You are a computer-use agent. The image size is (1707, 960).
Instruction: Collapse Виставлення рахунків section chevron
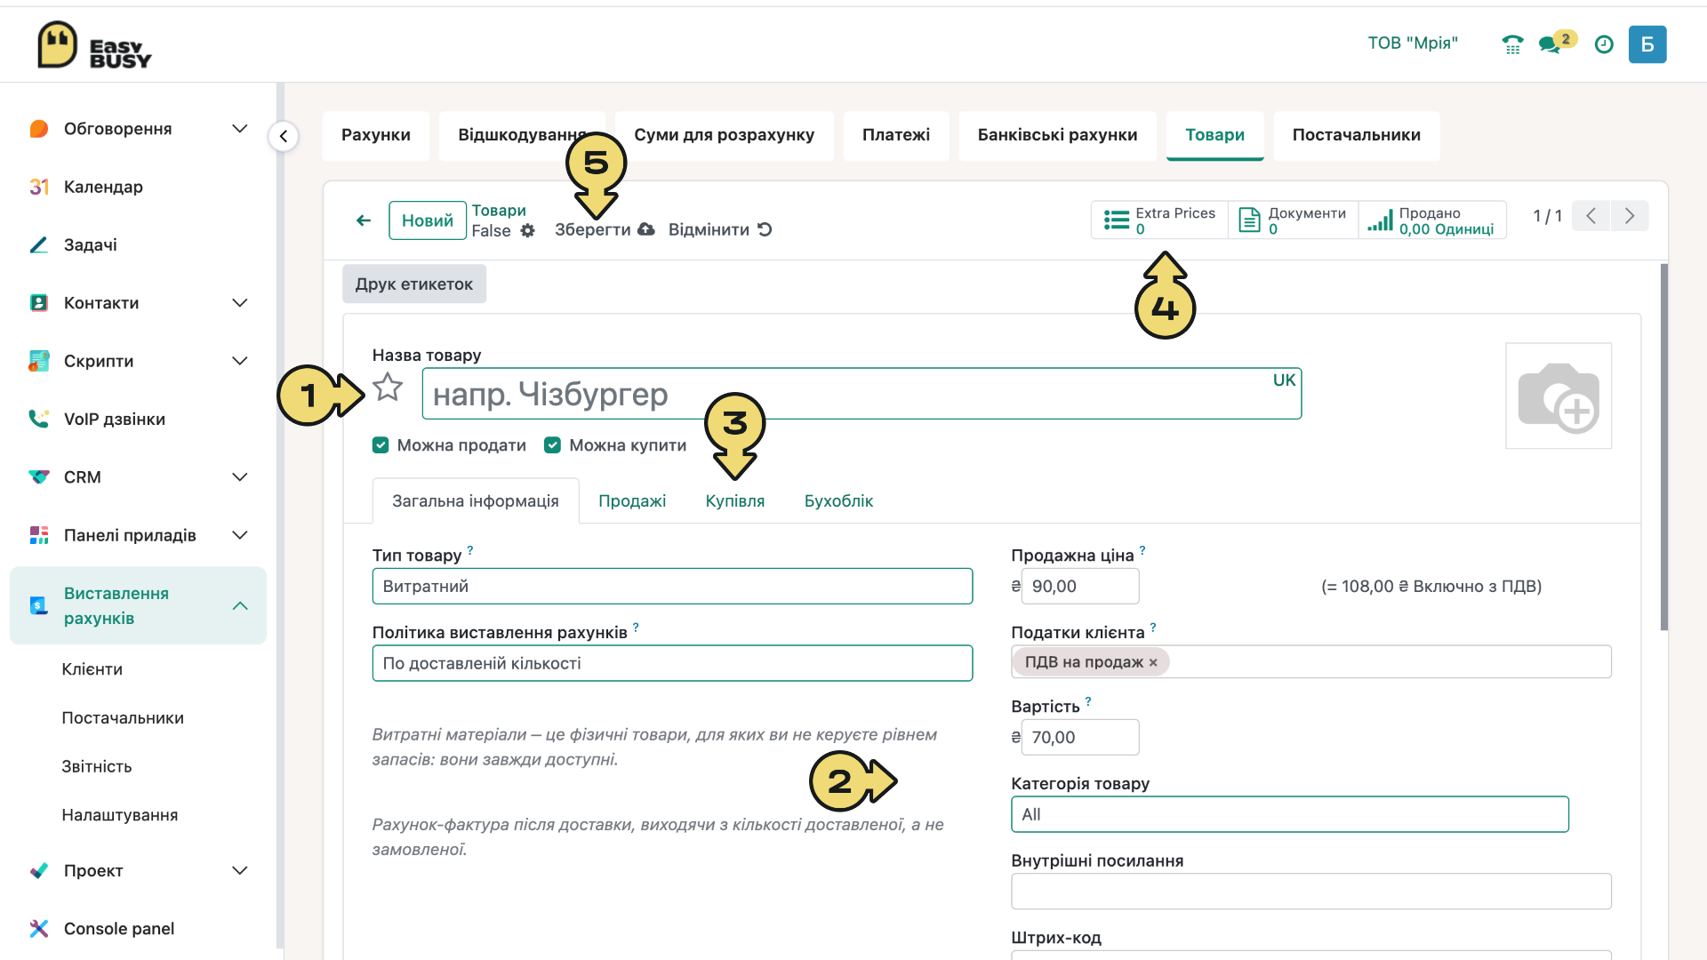coord(240,606)
